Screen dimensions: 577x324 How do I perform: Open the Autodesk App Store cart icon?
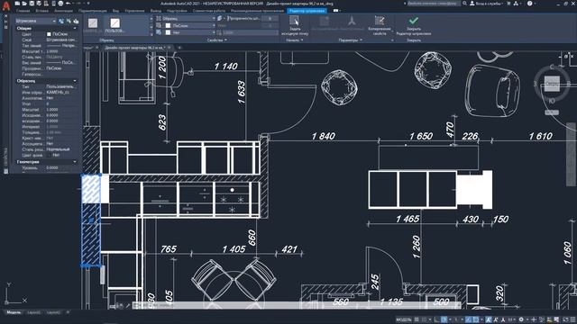508,4
